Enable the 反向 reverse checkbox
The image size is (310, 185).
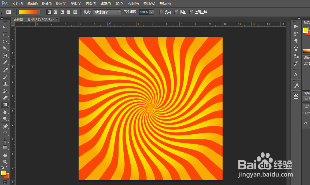pos(161,12)
